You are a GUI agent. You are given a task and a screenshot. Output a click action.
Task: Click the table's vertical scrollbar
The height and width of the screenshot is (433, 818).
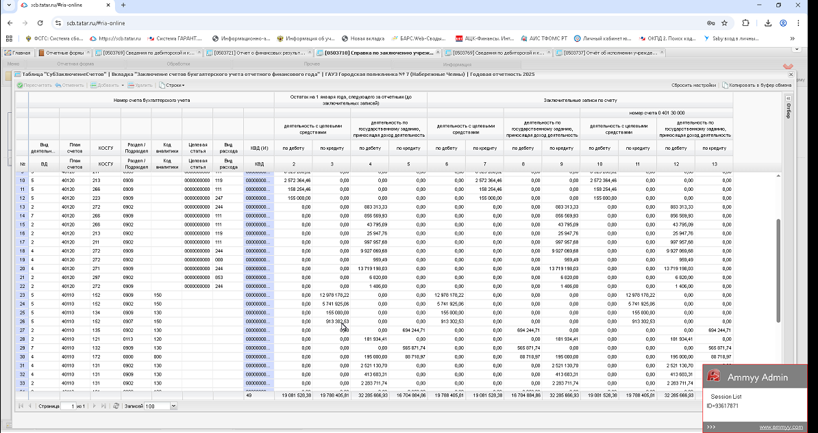[x=778, y=270]
